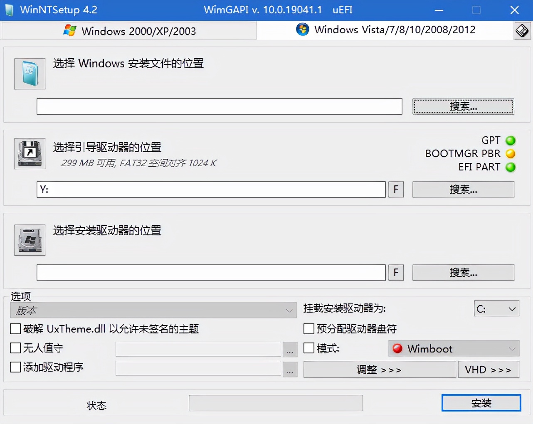Viewport: 533px width, 424px height.
Task: Check the 无人值守 unattended option
Action: tap(15, 348)
